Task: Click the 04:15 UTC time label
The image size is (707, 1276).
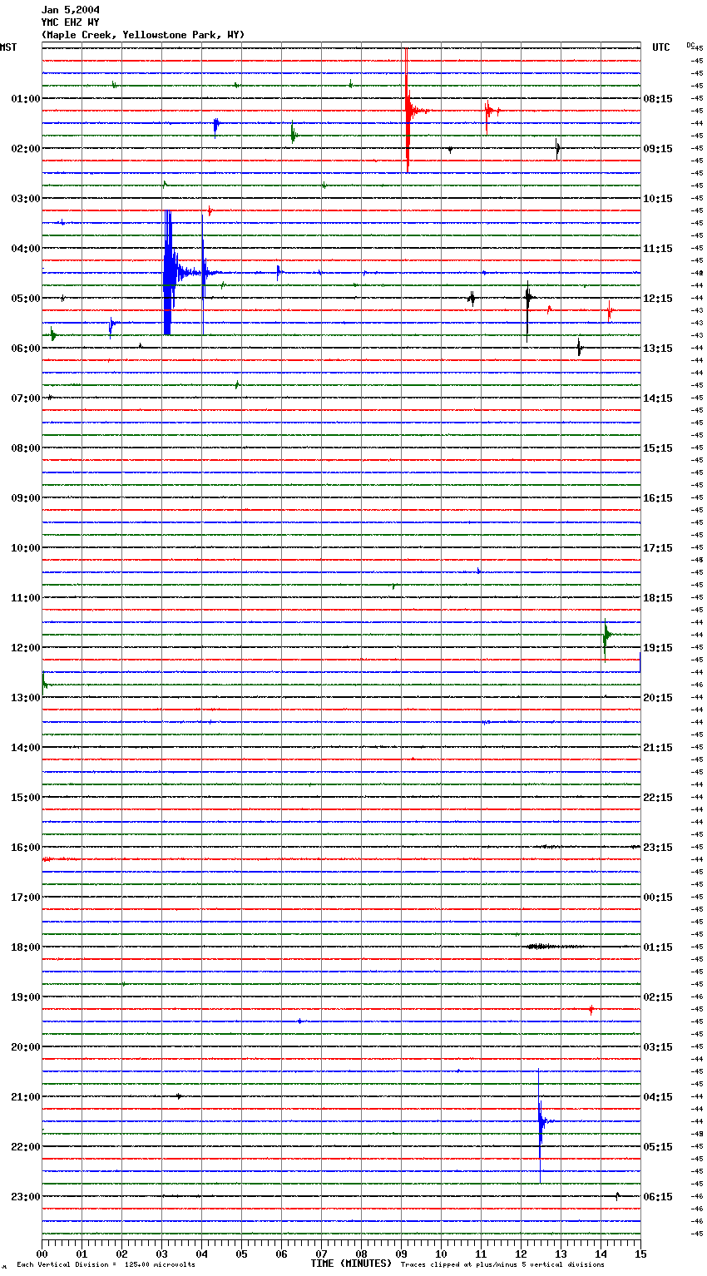Action: pos(658,1097)
